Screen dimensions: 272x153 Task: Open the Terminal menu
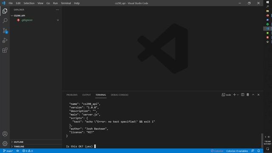66,3
